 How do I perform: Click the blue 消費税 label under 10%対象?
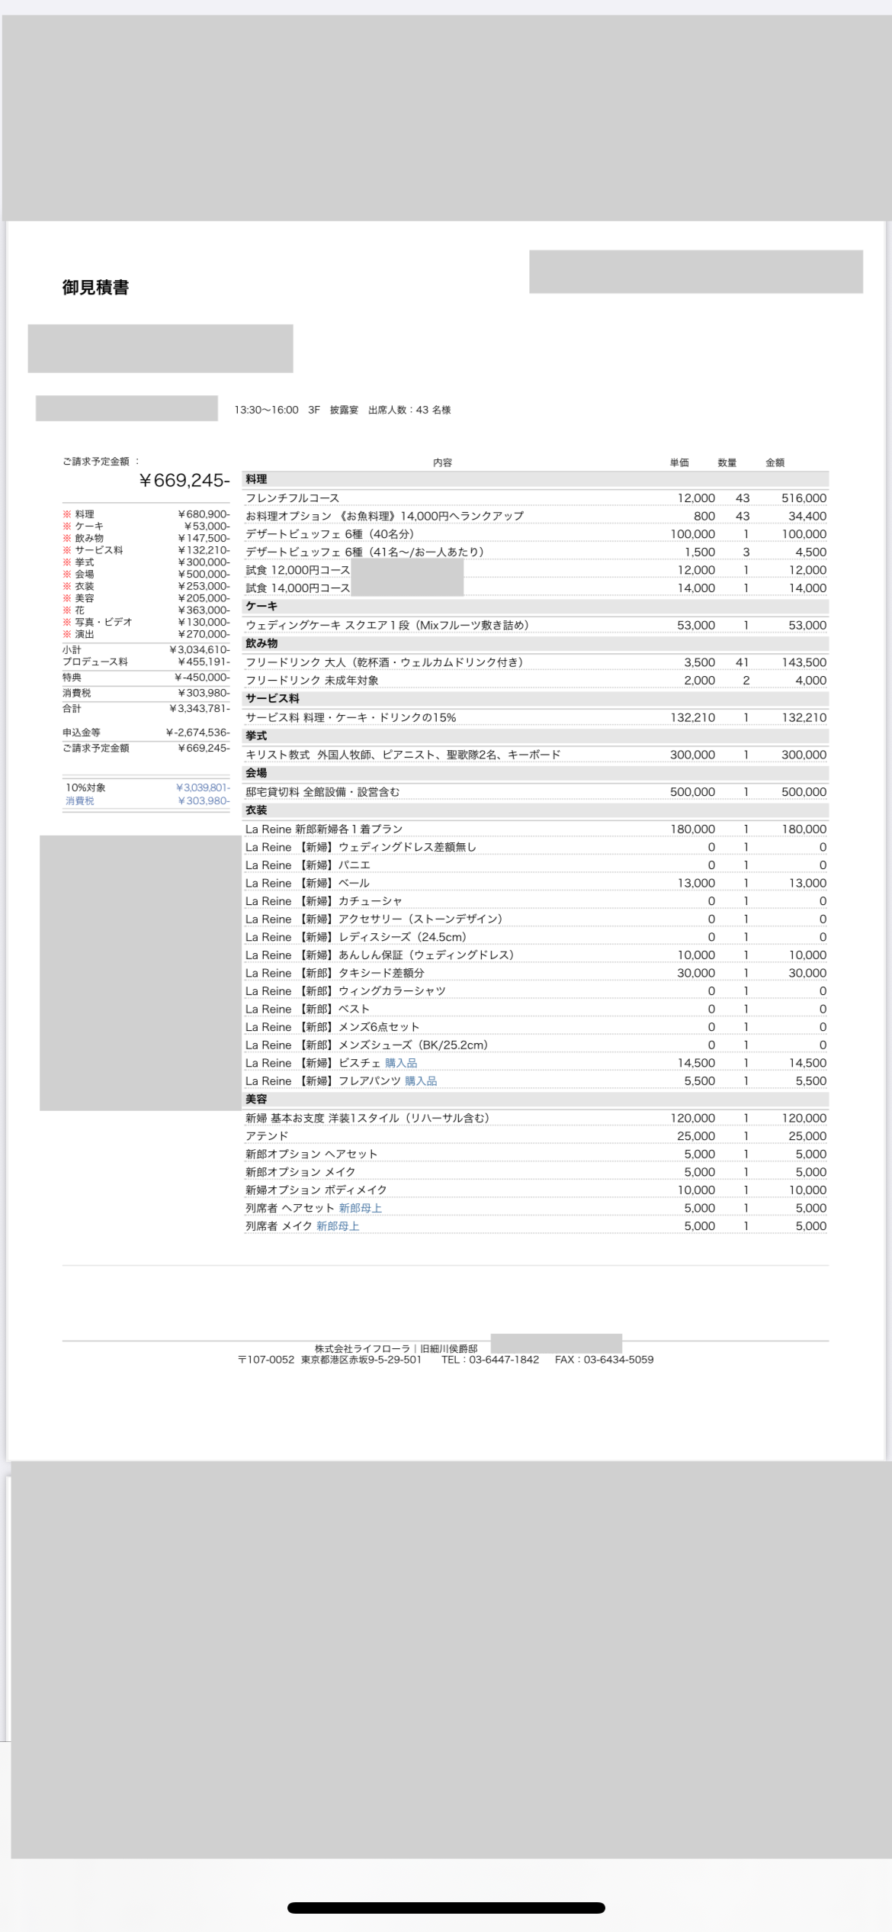[x=79, y=801]
